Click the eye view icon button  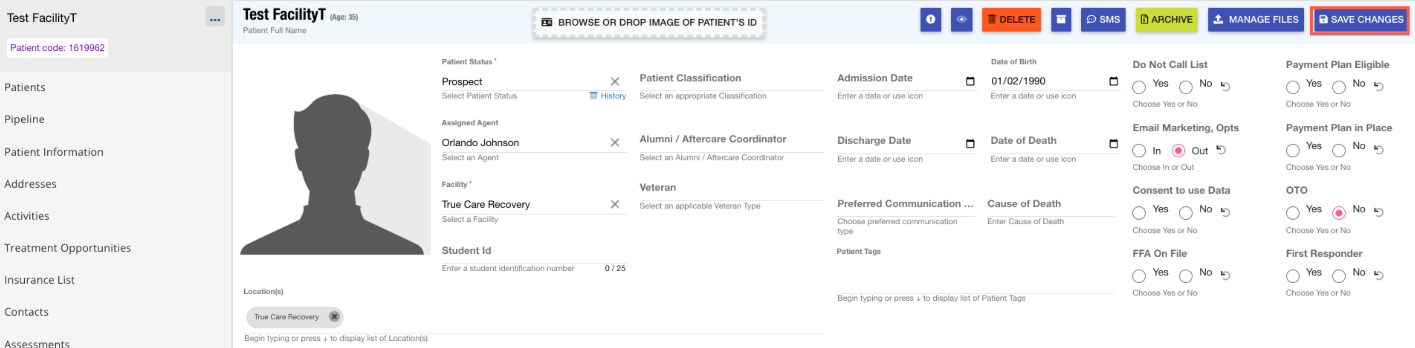coord(961,20)
